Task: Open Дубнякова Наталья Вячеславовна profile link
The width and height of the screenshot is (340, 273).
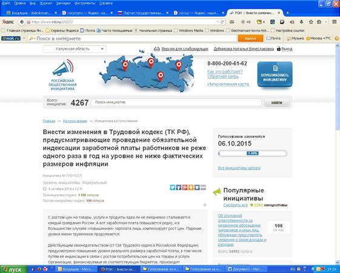Action: [x=244, y=49]
